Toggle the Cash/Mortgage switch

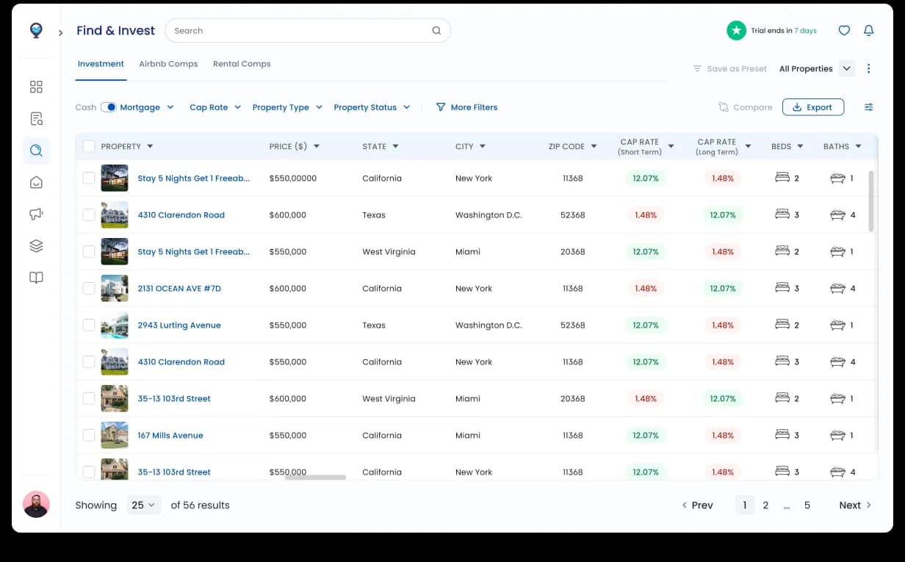(108, 107)
